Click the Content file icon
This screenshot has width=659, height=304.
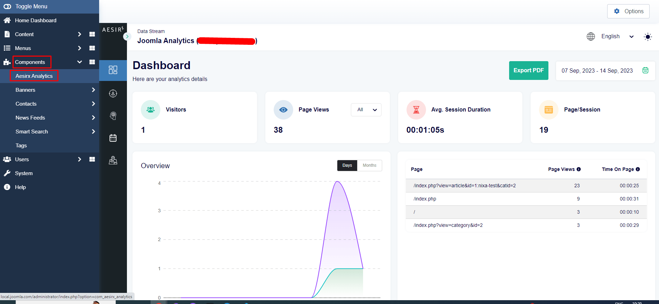coord(7,34)
